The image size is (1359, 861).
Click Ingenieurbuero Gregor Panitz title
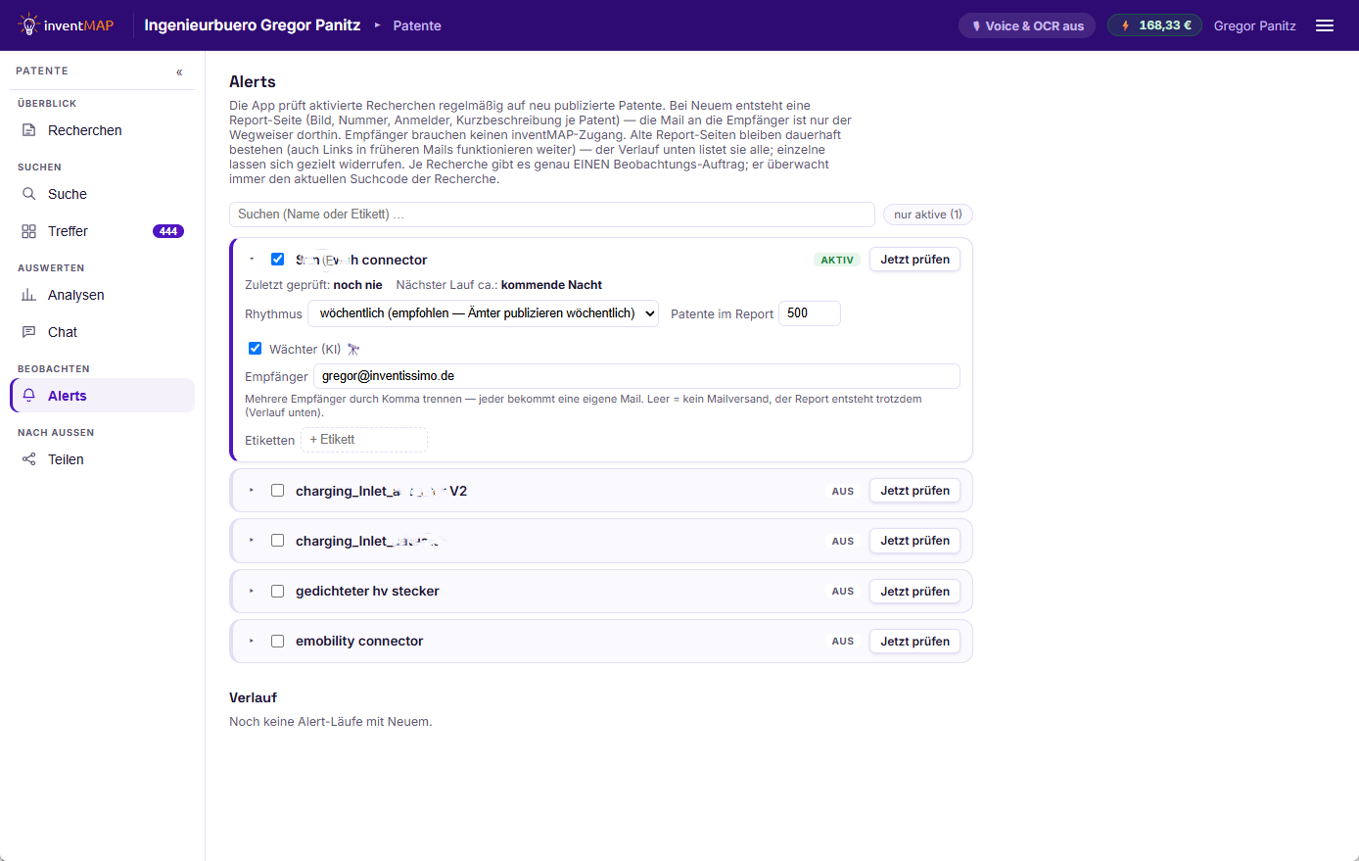253,25
